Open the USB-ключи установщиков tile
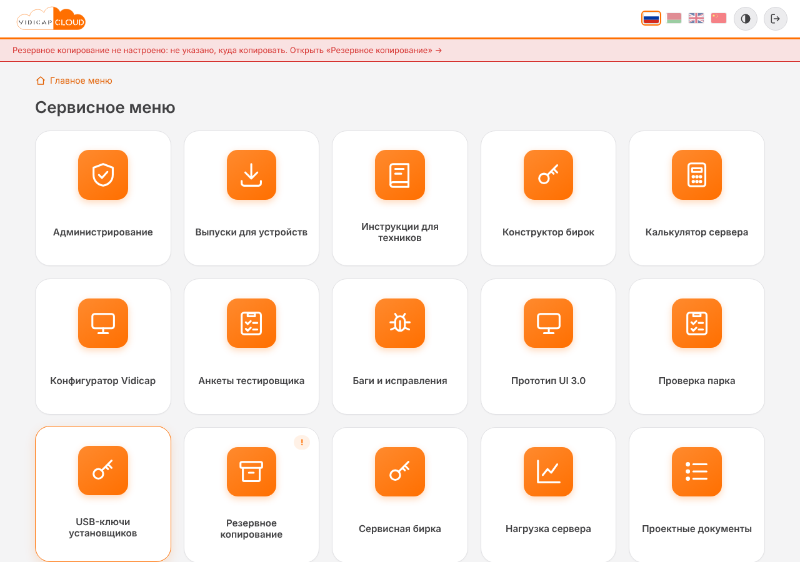The image size is (800, 562). click(x=103, y=494)
